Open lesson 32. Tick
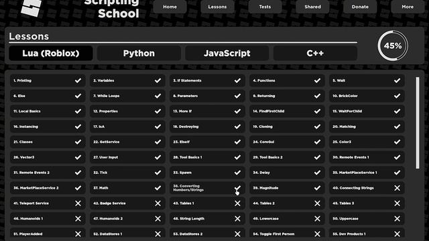The height and width of the screenshot is (241, 429). tap(127, 173)
